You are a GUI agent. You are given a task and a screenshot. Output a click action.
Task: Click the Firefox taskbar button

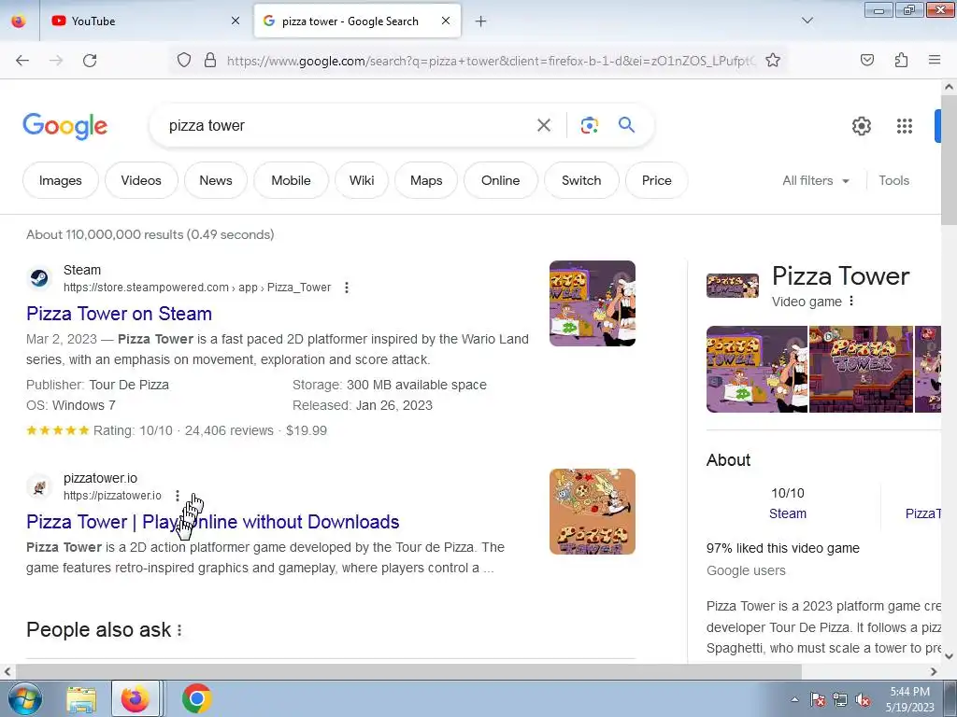(x=136, y=698)
